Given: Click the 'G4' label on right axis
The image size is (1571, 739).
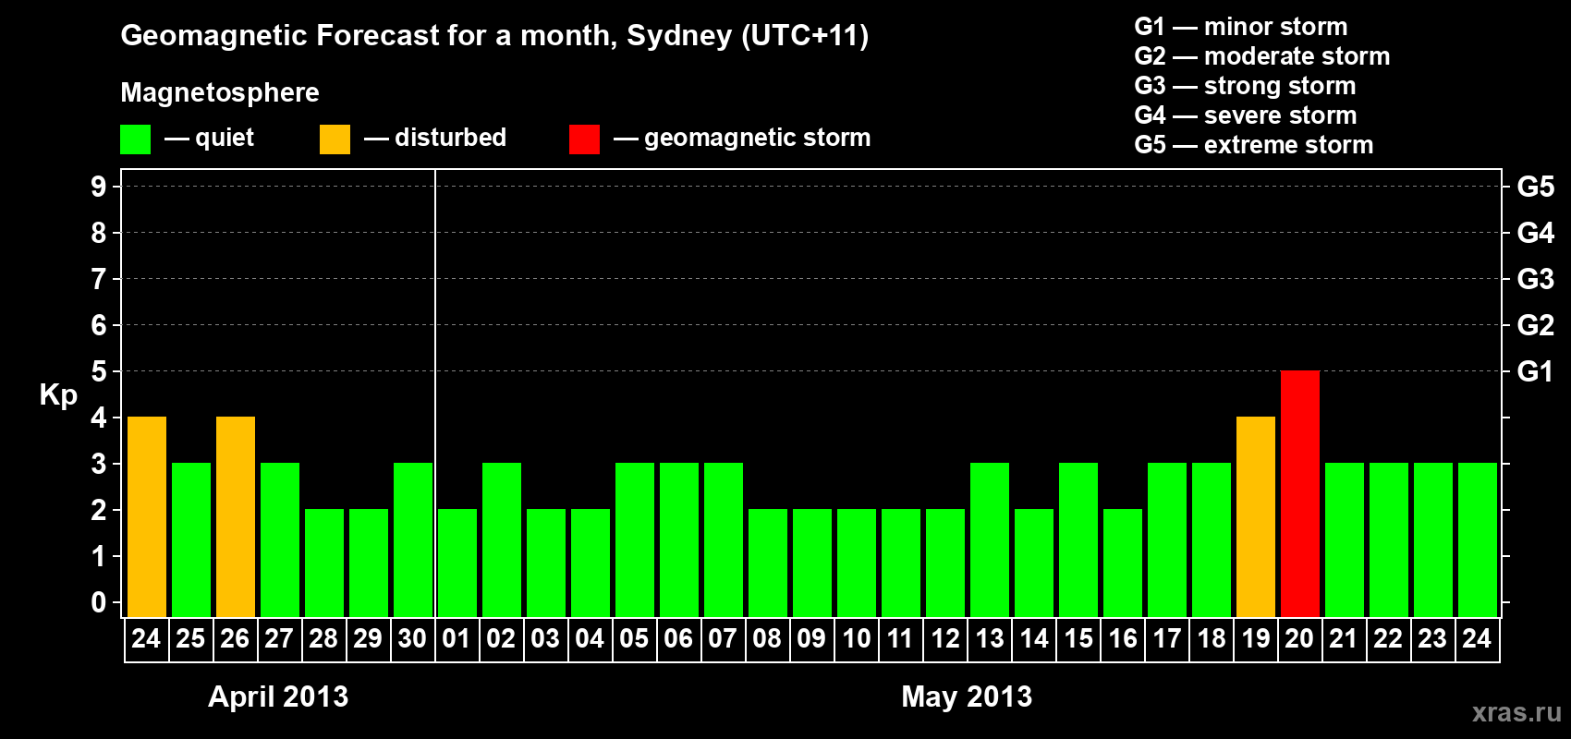Looking at the screenshot, I should (x=1536, y=233).
